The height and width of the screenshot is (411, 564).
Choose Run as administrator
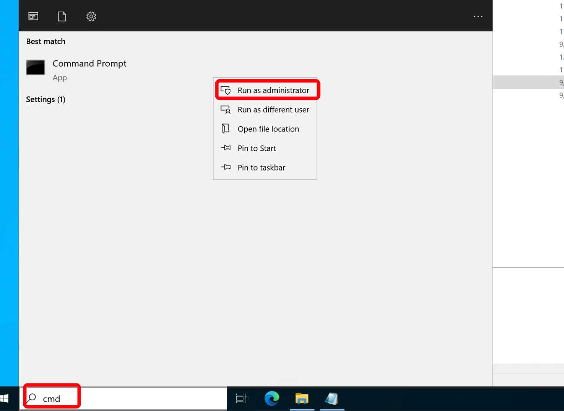click(273, 90)
